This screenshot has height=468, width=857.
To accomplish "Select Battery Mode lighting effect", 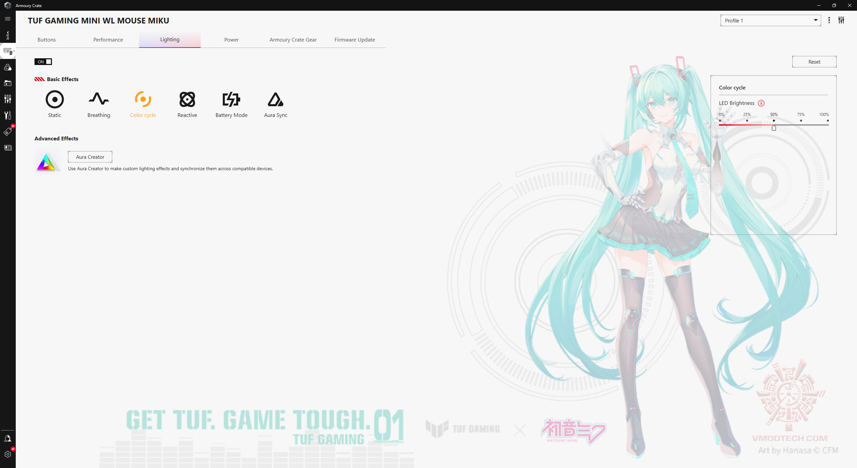I will (x=231, y=99).
